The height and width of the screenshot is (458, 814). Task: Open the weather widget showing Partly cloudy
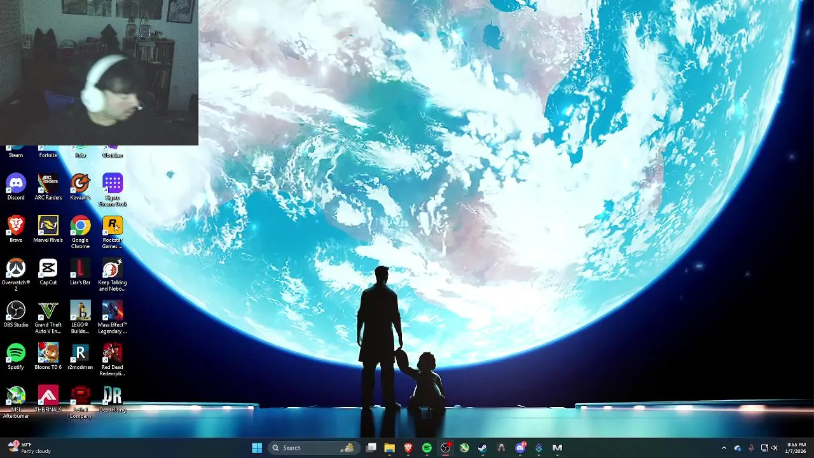(x=29, y=448)
